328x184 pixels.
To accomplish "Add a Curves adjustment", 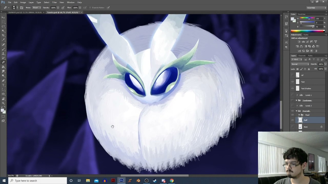I will pos(307,42).
